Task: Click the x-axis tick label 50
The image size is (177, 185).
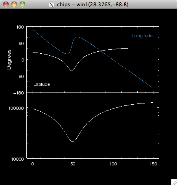Action: 73,164
